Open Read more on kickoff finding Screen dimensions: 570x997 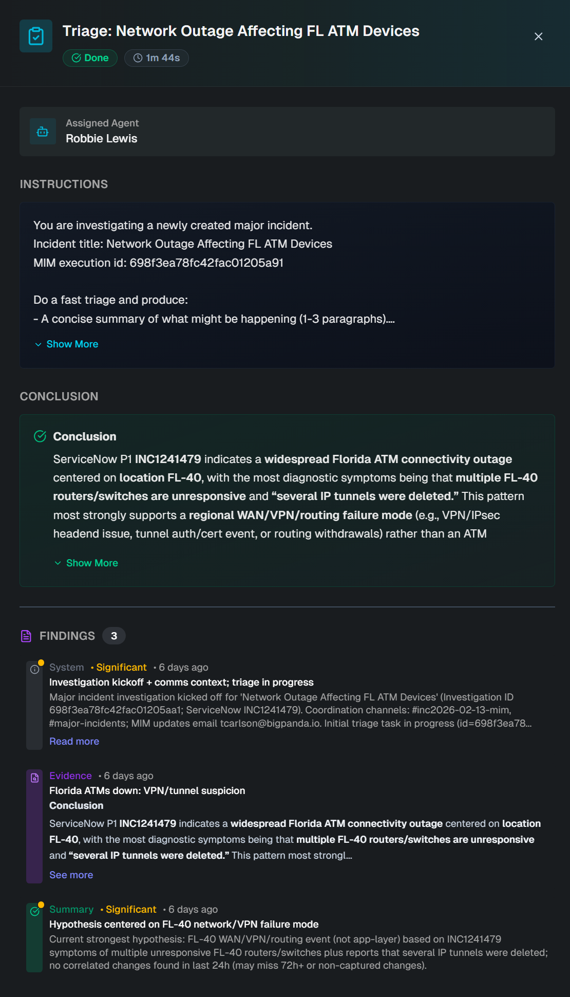[74, 741]
